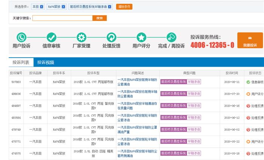The image size is (264, 160).
Task: Click green status icon in row 507863
Action: [248, 82]
